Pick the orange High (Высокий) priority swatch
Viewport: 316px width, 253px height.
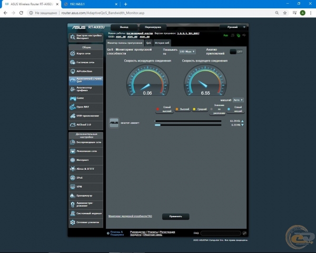coord(177,109)
